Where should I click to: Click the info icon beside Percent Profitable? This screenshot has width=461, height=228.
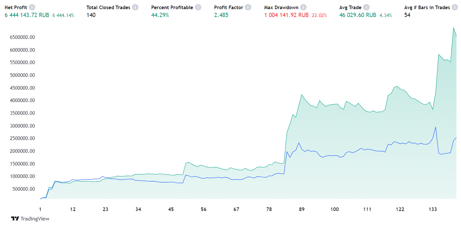tap(198, 7)
